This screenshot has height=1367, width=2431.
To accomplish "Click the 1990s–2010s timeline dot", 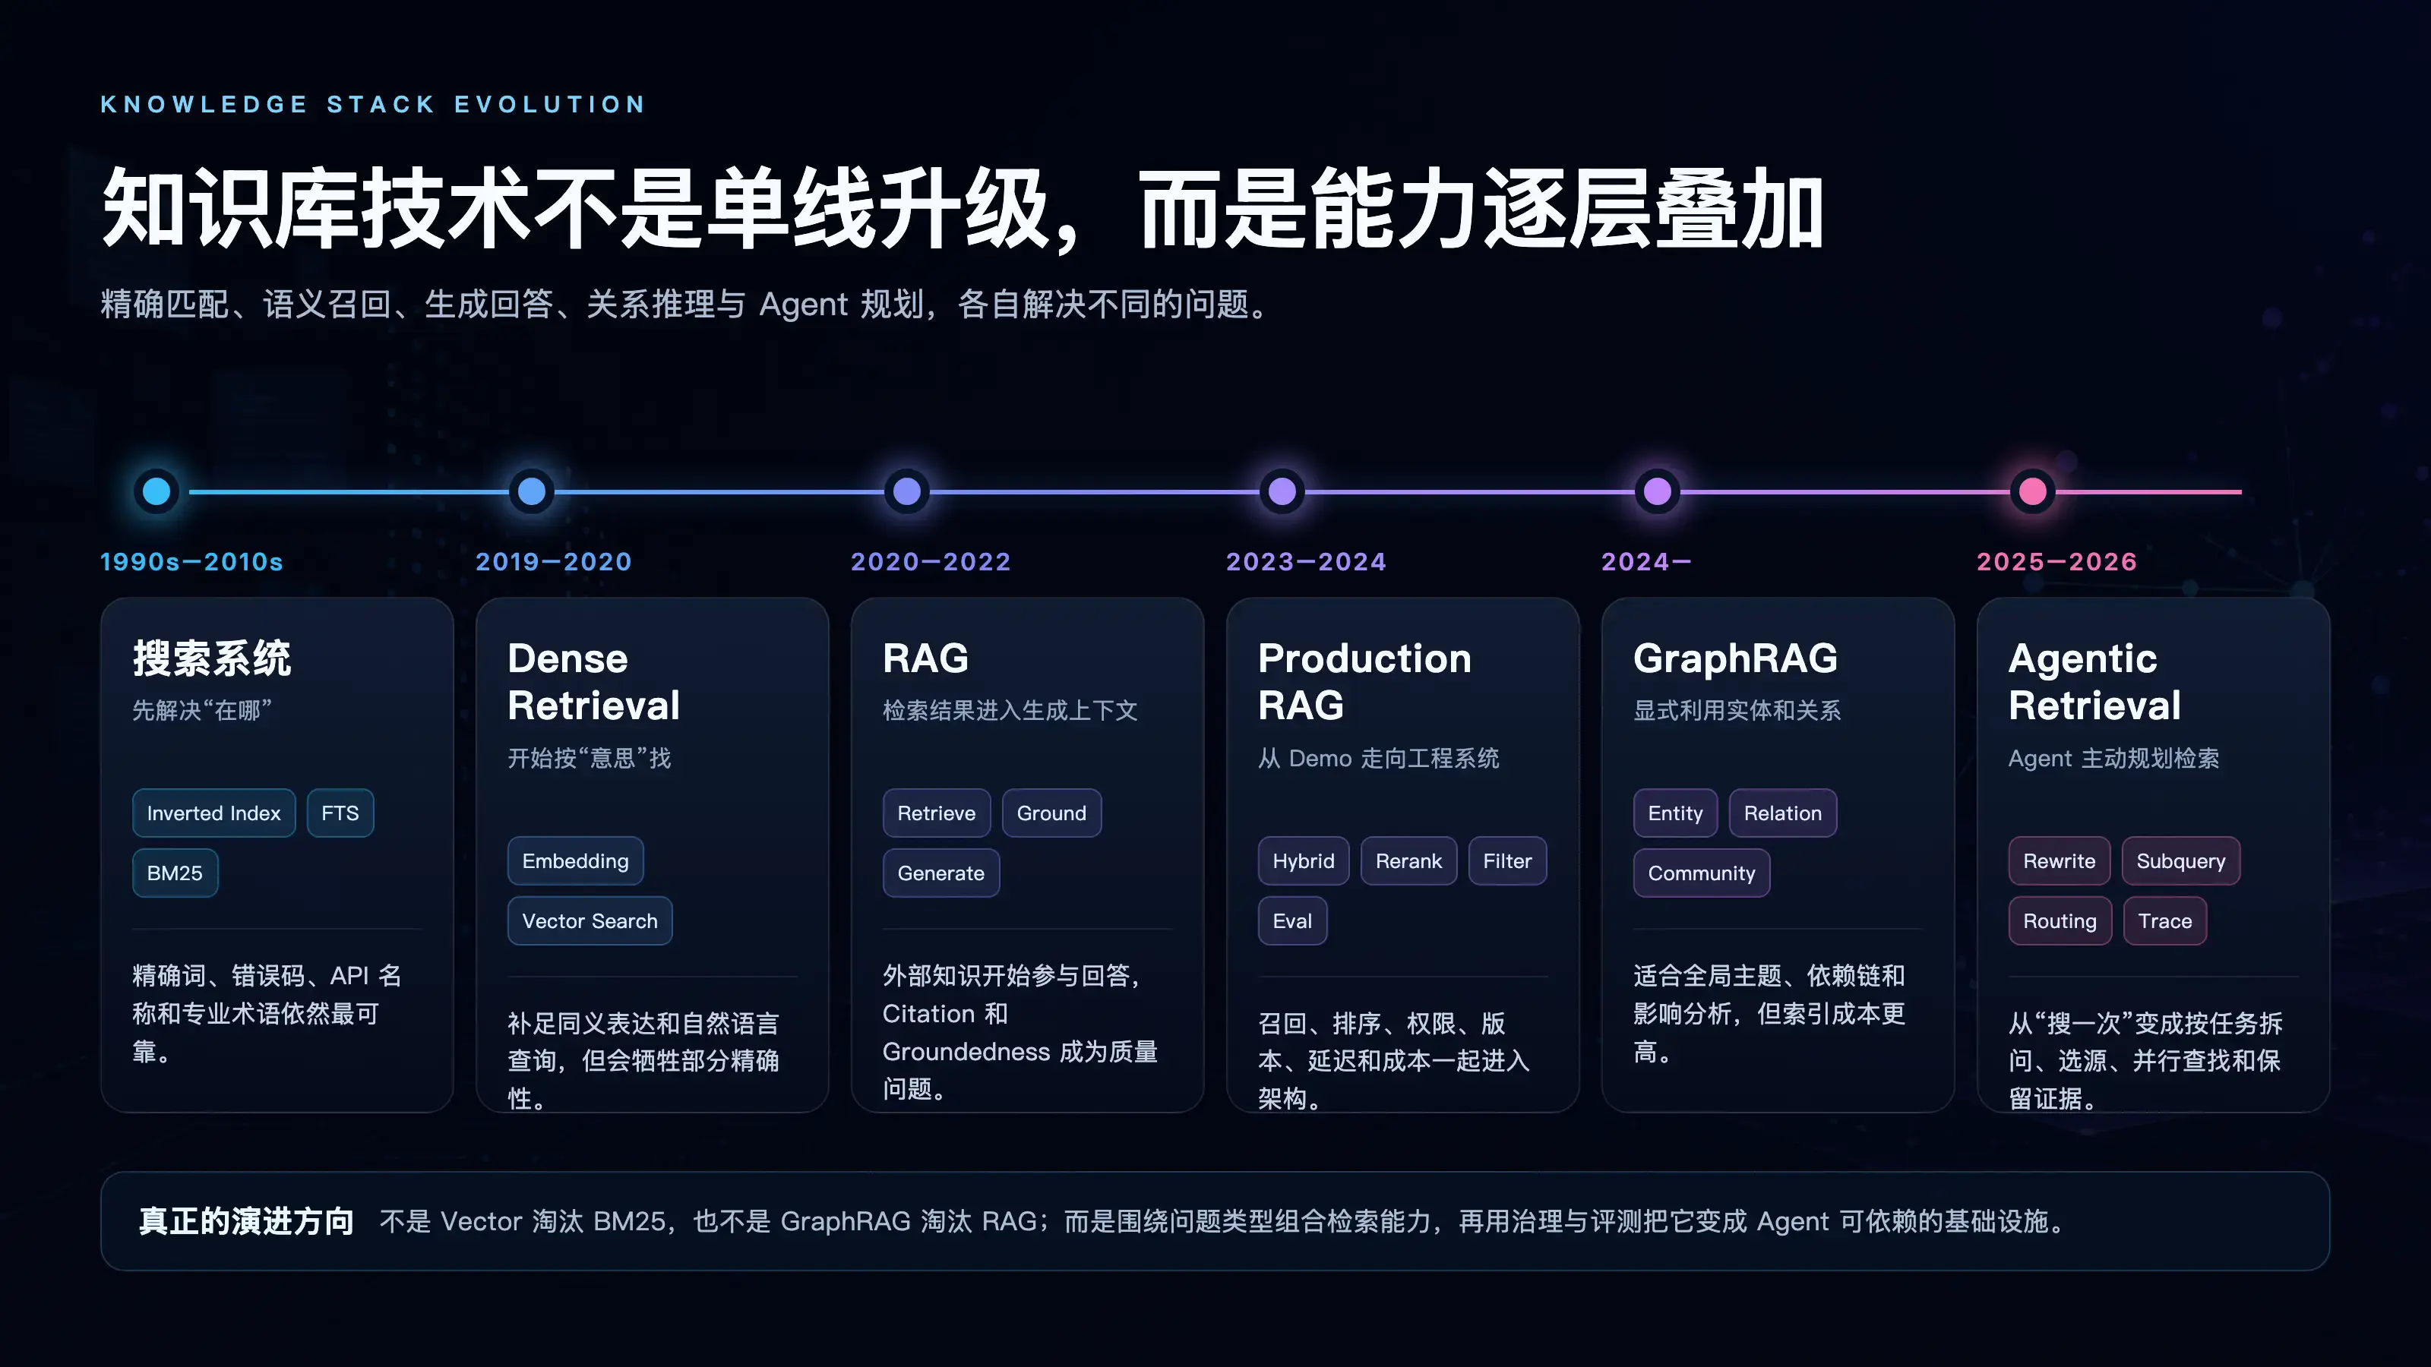I will click(x=156, y=491).
